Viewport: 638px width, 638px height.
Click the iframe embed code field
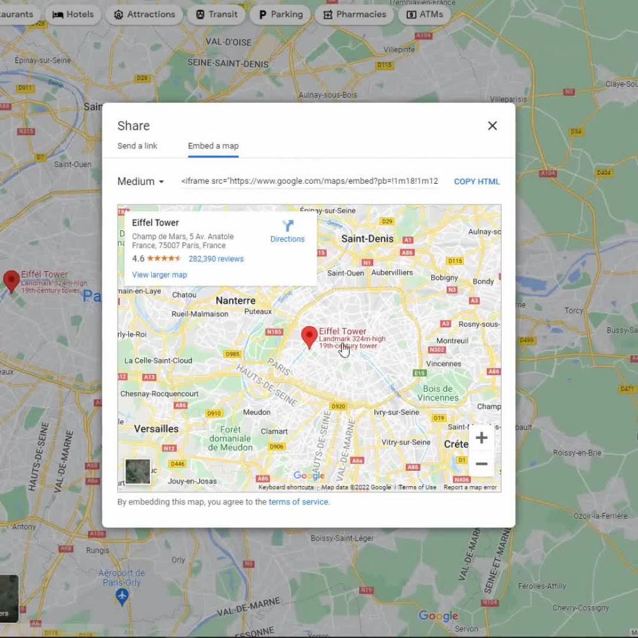[309, 181]
